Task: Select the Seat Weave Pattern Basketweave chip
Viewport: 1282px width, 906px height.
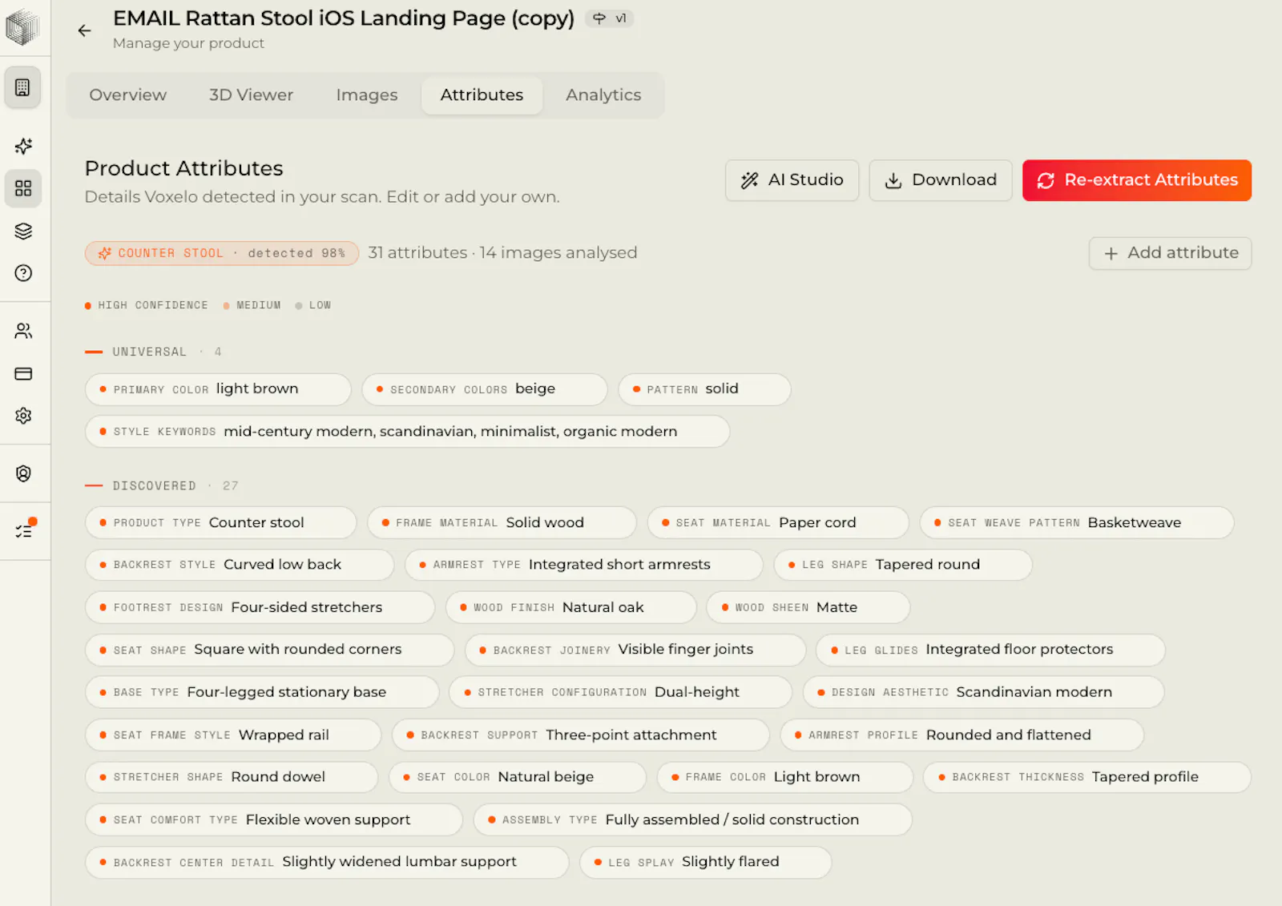Action: (x=1077, y=523)
